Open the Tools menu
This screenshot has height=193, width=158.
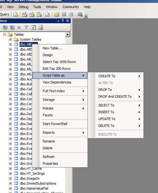tap(37, 7)
